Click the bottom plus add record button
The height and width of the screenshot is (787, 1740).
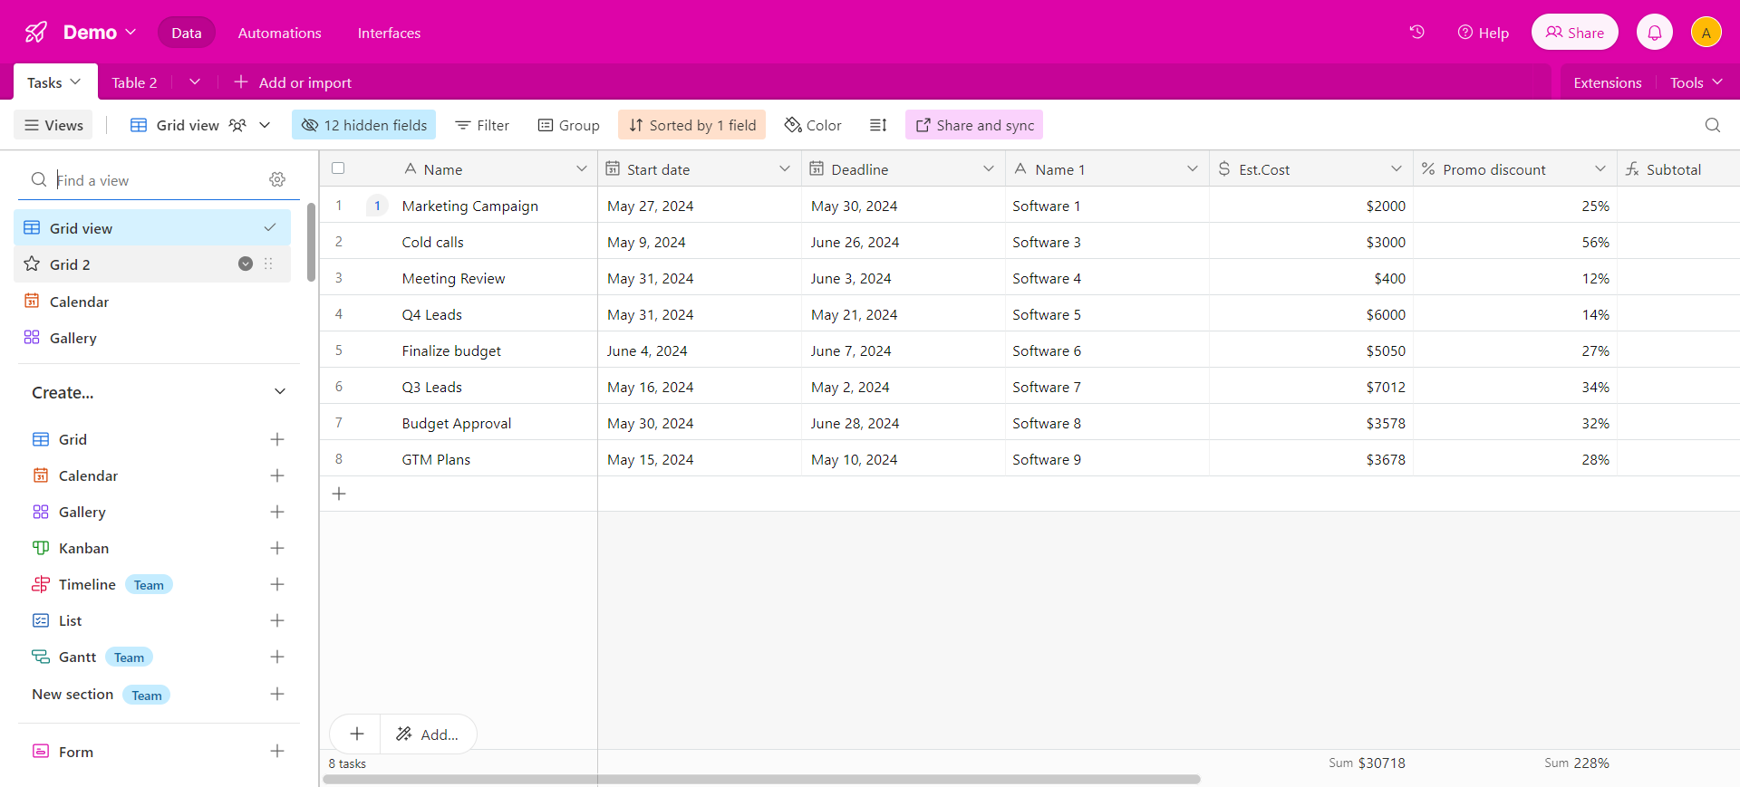point(356,734)
